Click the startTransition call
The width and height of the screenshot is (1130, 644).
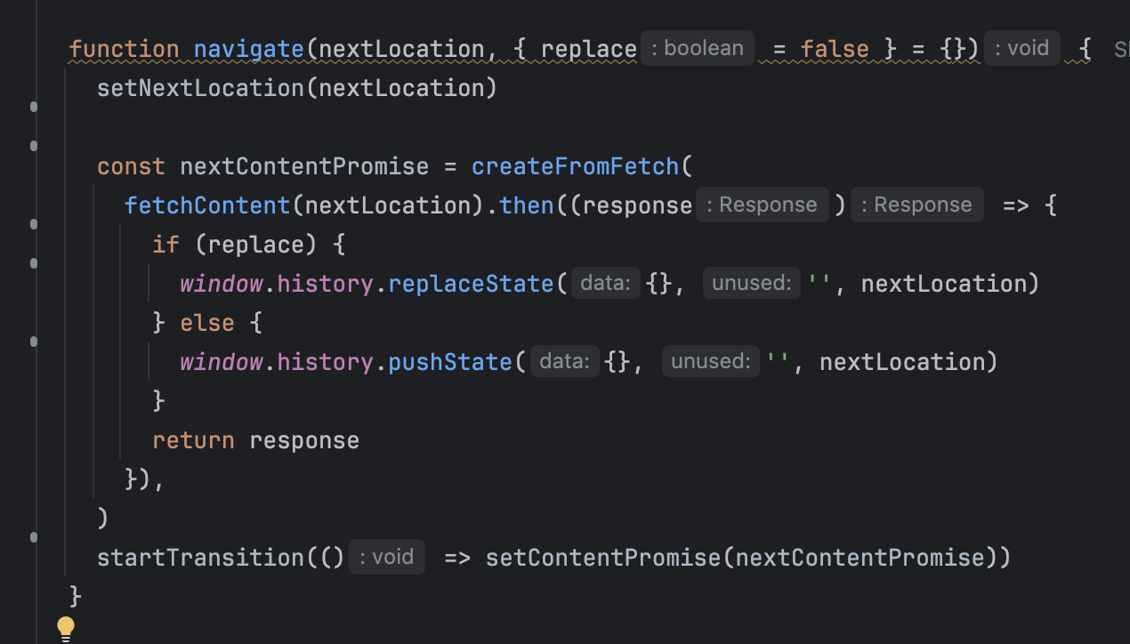(200, 558)
